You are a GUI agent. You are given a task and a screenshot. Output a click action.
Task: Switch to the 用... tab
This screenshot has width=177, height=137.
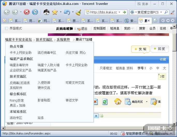30,21
